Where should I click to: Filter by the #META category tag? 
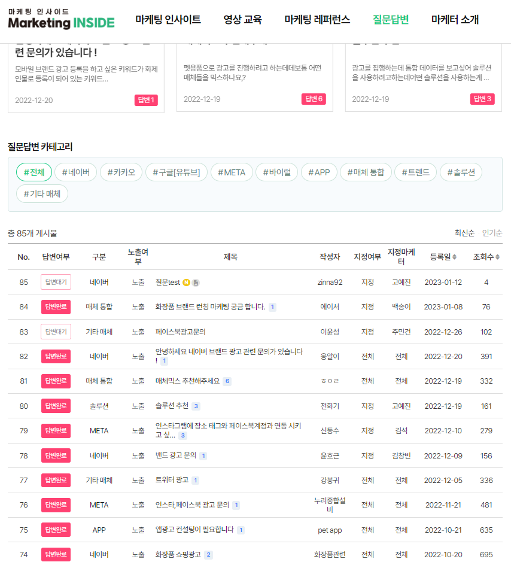pos(232,172)
